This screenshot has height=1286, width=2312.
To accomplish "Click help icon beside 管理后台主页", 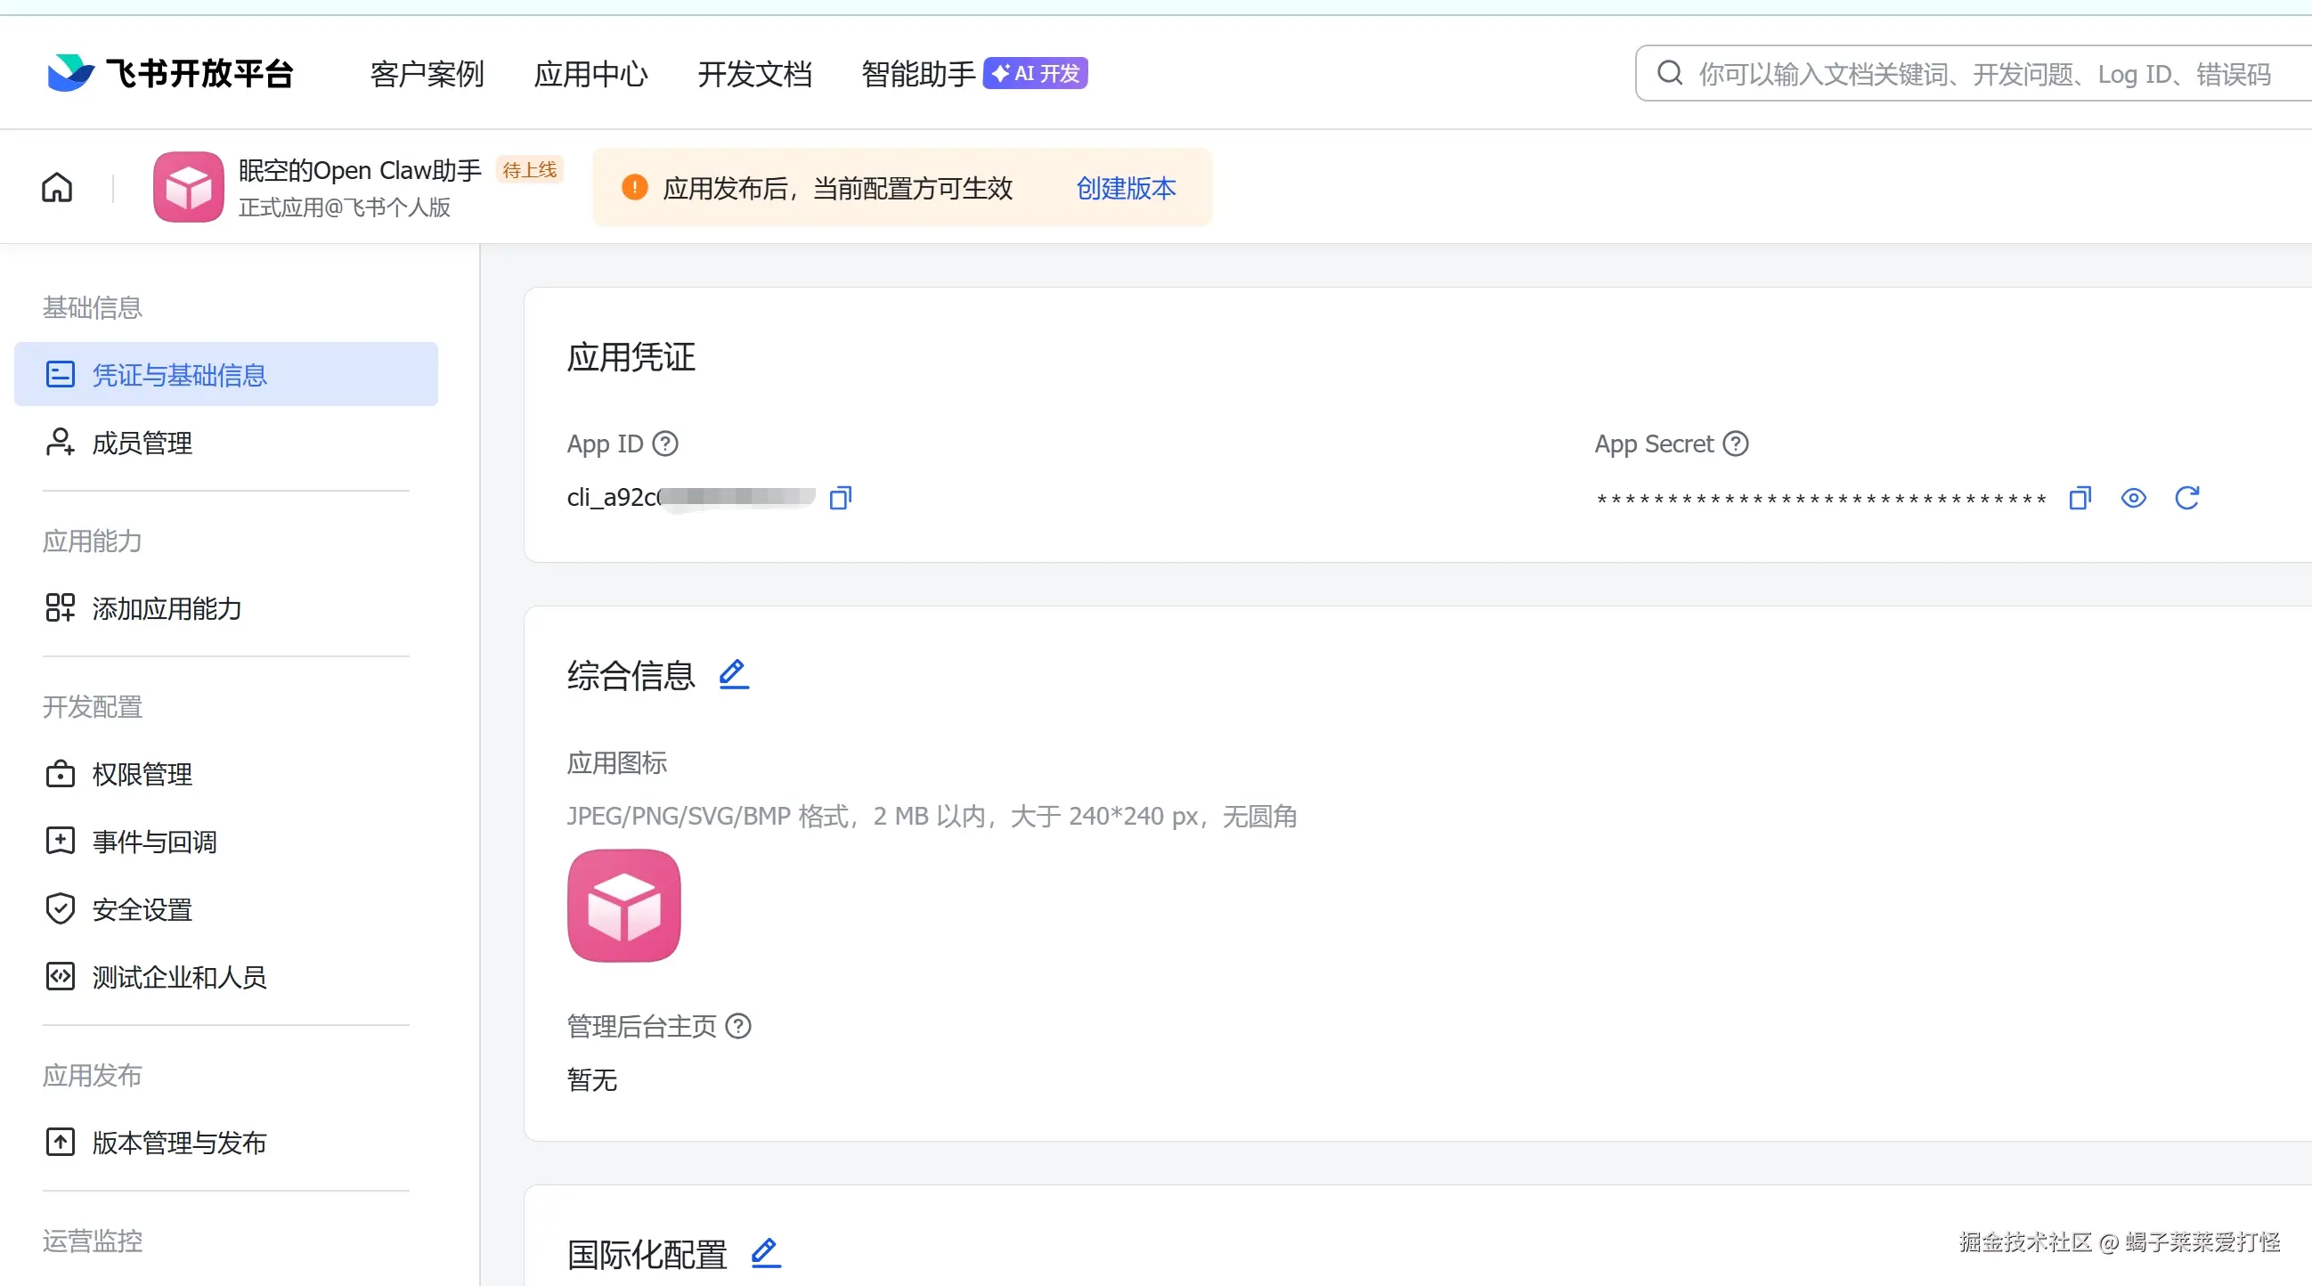I will [x=737, y=1025].
